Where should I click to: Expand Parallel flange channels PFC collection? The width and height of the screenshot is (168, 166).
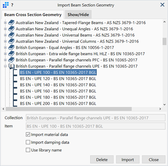click(5, 60)
